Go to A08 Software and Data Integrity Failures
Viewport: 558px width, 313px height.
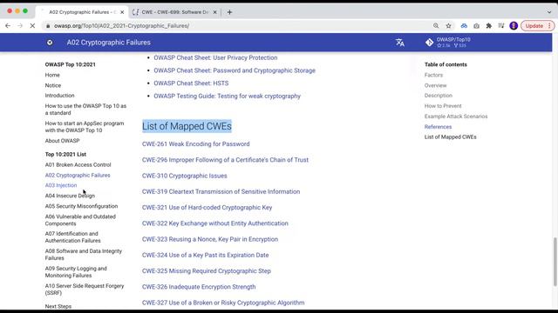pyautogui.click(x=84, y=255)
